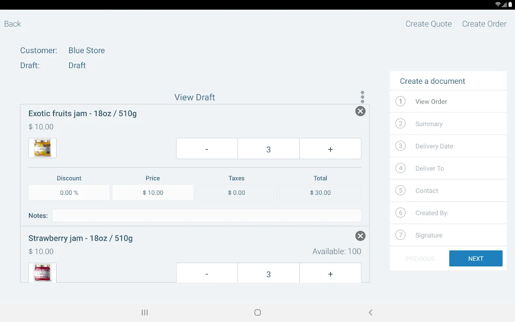
Task: Decrease Strawberry jam quantity with minus
Action: 207,273
